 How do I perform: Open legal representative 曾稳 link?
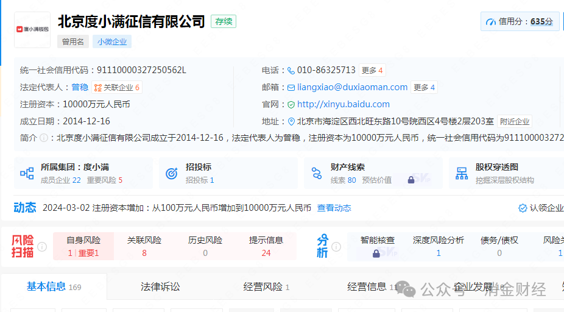tap(80, 88)
